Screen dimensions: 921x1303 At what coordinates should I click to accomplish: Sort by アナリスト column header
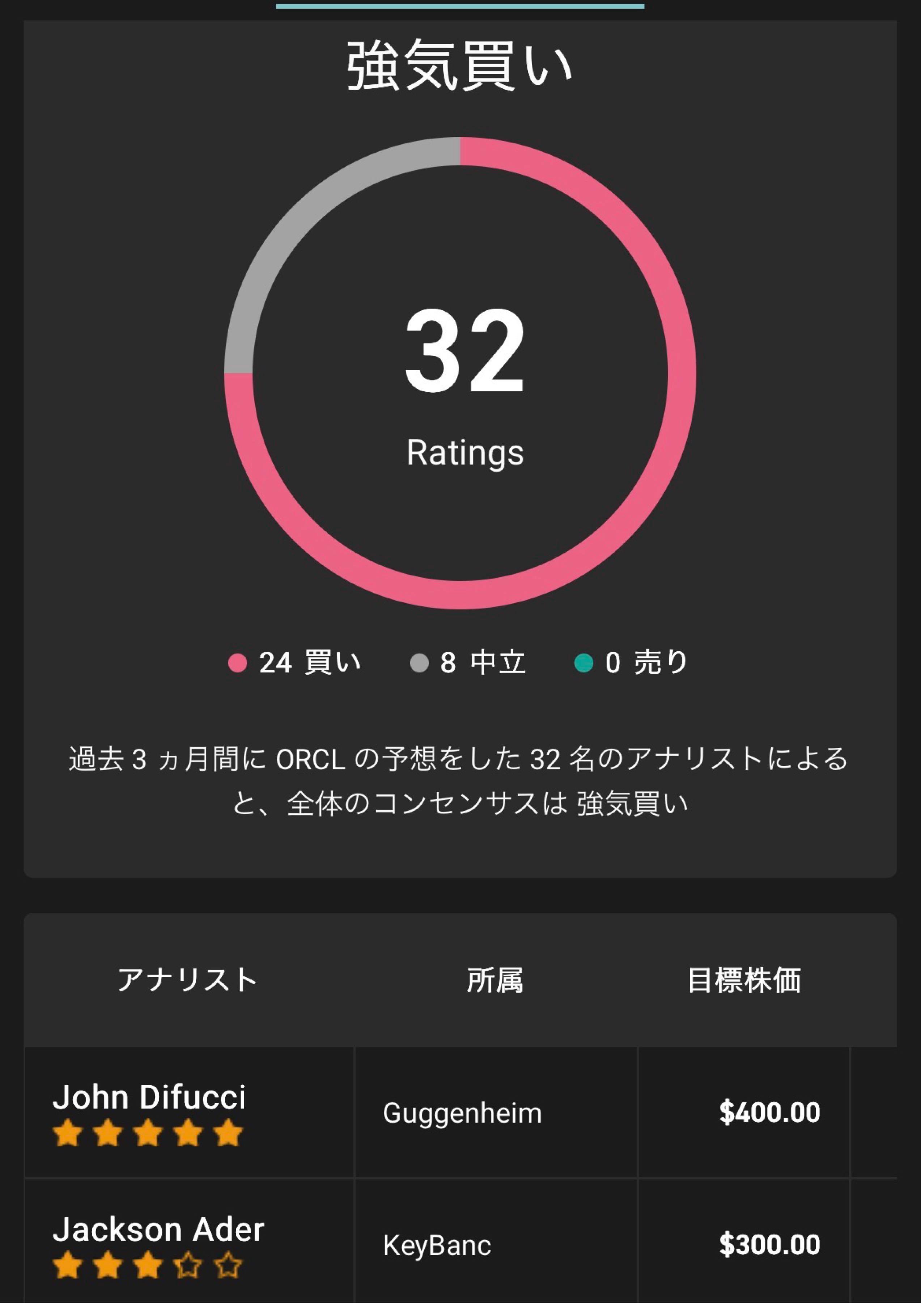pos(187,980)
